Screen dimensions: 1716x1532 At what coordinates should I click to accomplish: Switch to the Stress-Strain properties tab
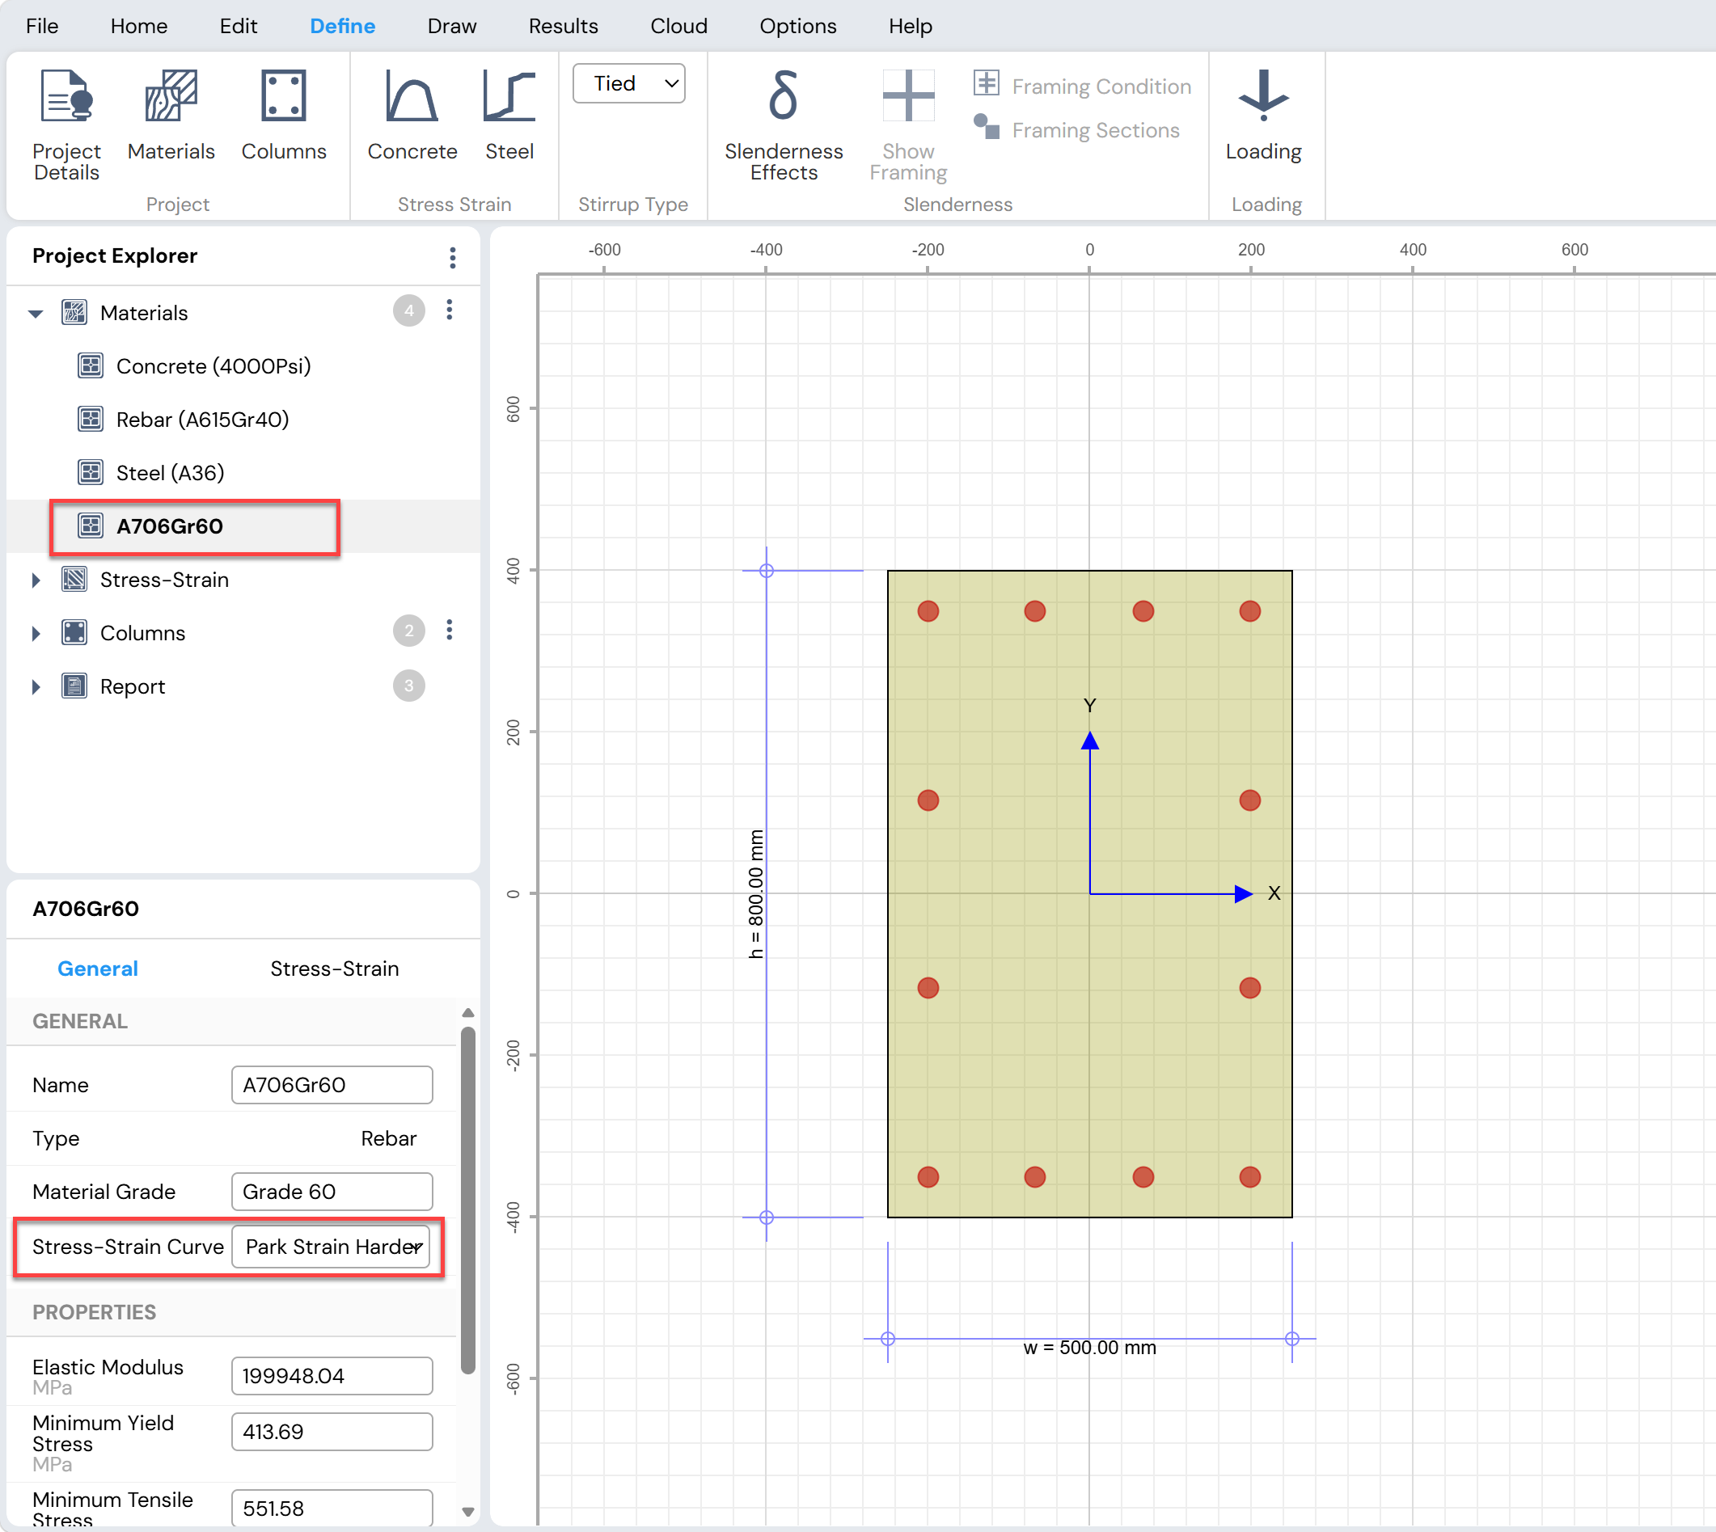tap(334, 969)
